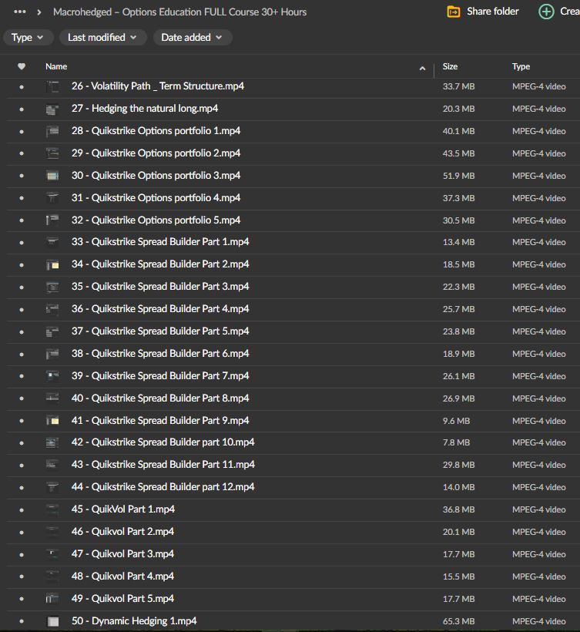
Task: Click the file icon for Hedging the natural long.mp4
Action: [52, 109]
